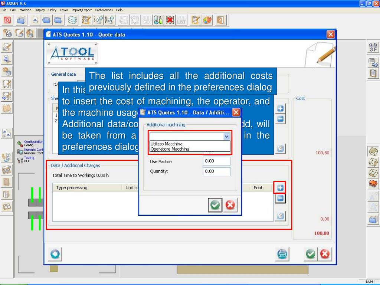Click the print icon in Quote data dialog
This screenshot has height=285, width=380.
282,254
